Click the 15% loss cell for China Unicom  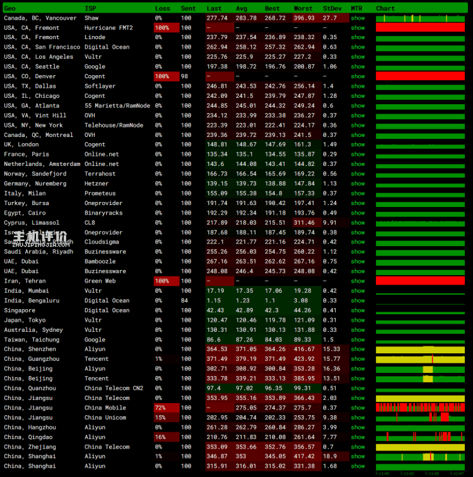[166, 418]
